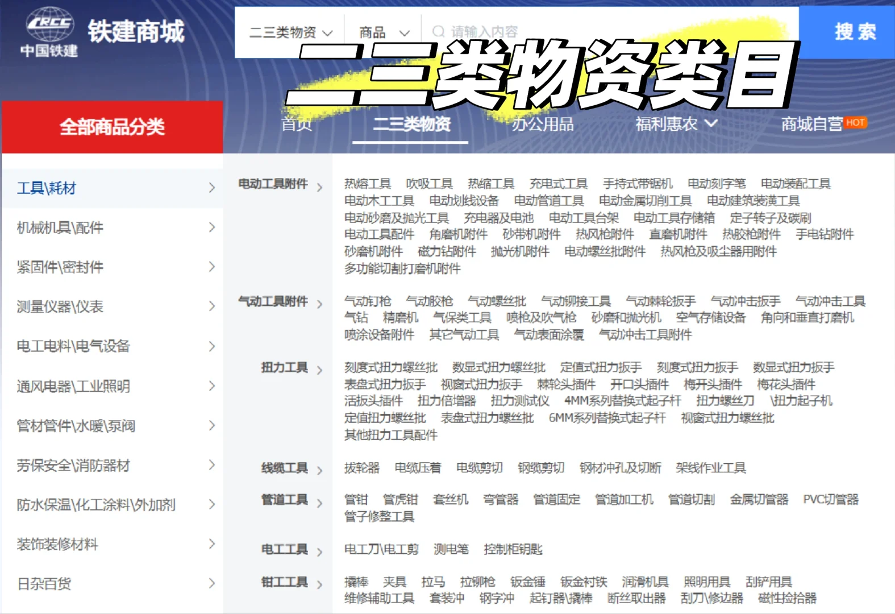Open the 扭力工具 subcategory heading
This screenshot has height=614, width=895.
point(285,367)
